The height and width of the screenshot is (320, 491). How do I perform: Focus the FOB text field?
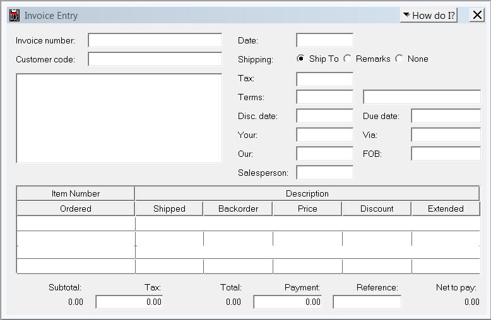446,154
